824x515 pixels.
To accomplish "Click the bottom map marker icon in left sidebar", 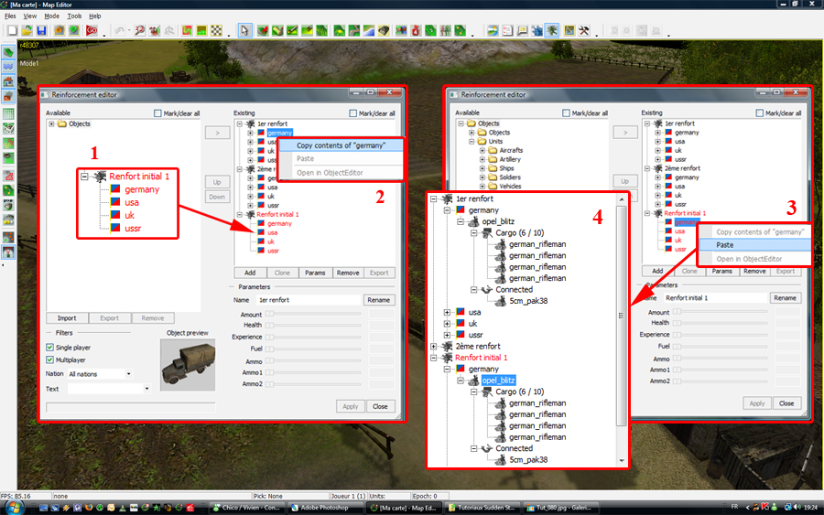I will (8, 252).
